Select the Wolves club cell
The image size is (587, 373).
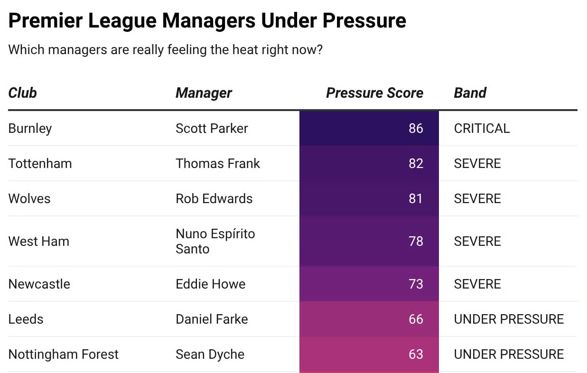point(29,198)
